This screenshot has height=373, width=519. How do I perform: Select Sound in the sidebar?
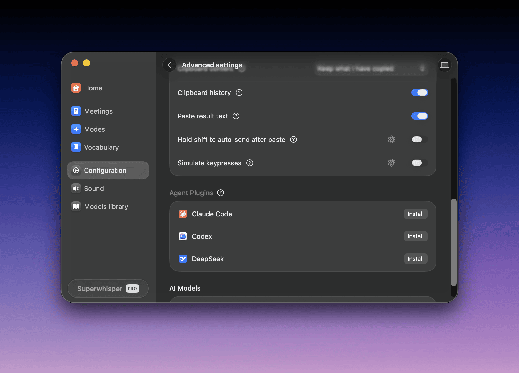pos(108,189)
